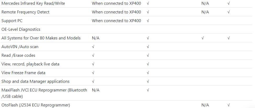Image resolution: width=255 pixels, height=108 pixels.
Task: Click the N/A cell in MaxiFlash JVCI row
Action: pyautogui.click(x=96, y=90)
